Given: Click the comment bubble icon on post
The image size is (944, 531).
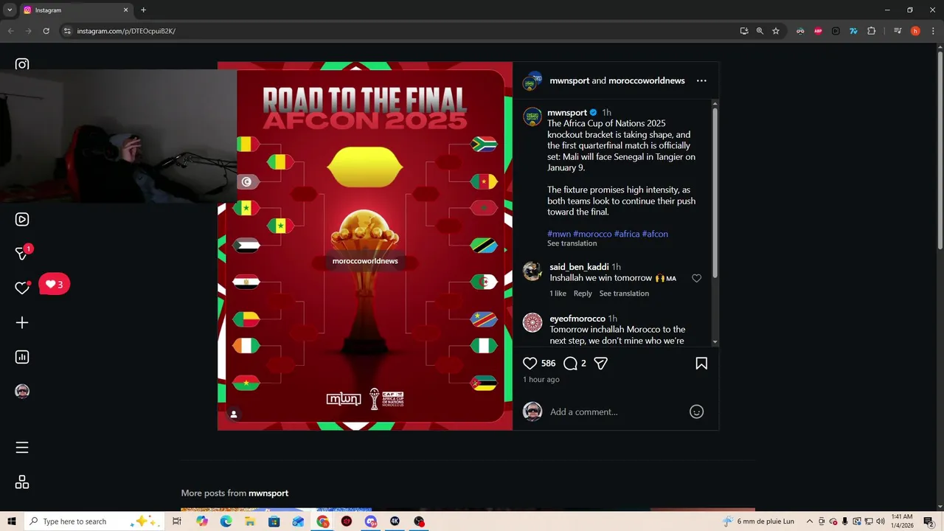Looking at the screenshot, I should (x=570, y=363).
